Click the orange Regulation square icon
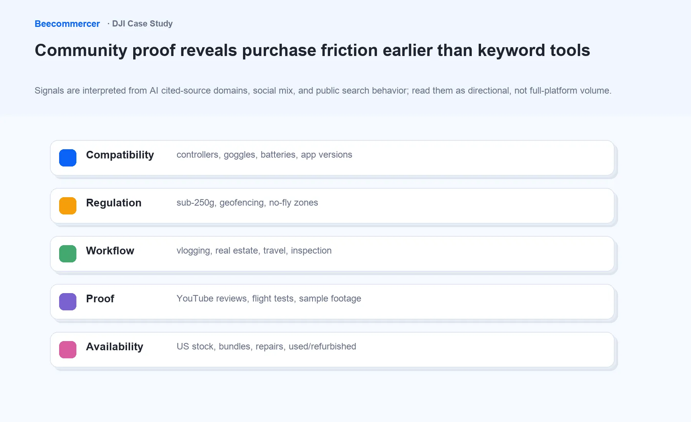The width and height of the screenshot is (691, 422). pos(68,206)
